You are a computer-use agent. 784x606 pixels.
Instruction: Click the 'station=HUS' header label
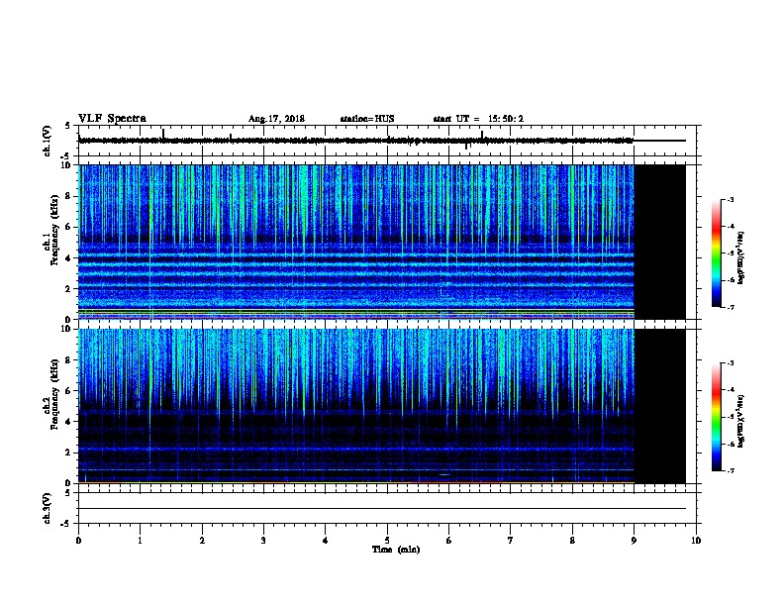coord(367,119)
